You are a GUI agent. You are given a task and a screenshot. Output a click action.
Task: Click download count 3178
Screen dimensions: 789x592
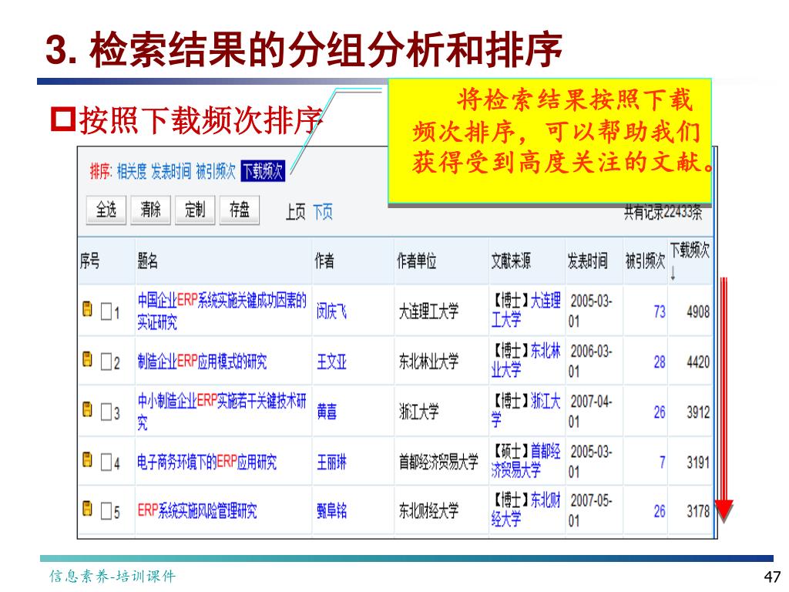[698, 512]
